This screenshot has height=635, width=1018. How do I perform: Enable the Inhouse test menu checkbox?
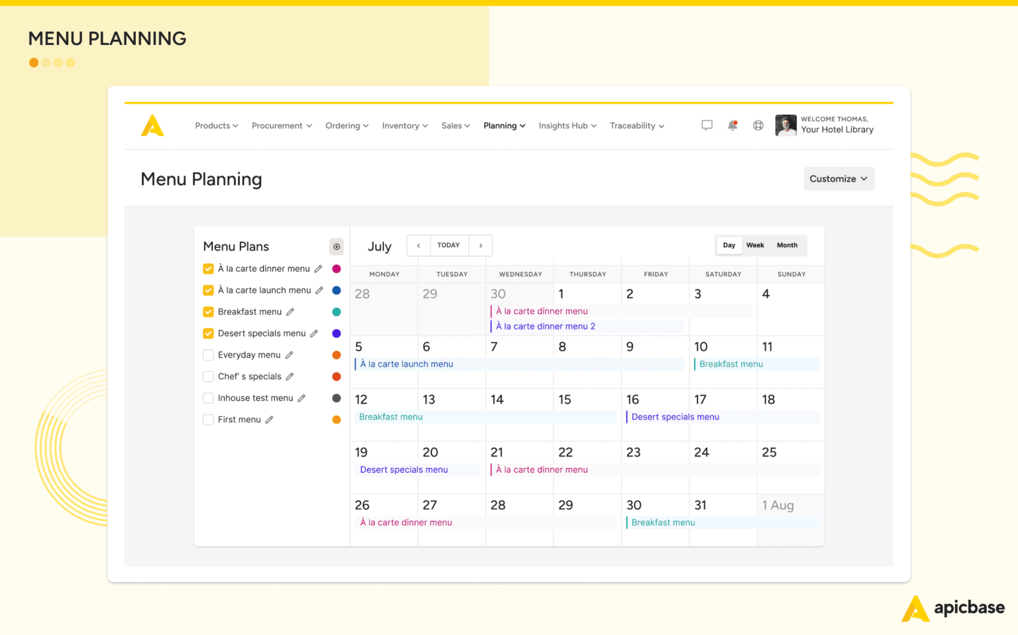point(207,398)
